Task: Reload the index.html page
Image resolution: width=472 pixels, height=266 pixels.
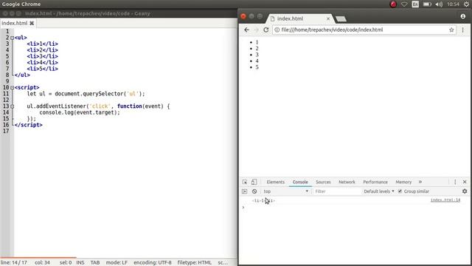Action: [265, 30]
